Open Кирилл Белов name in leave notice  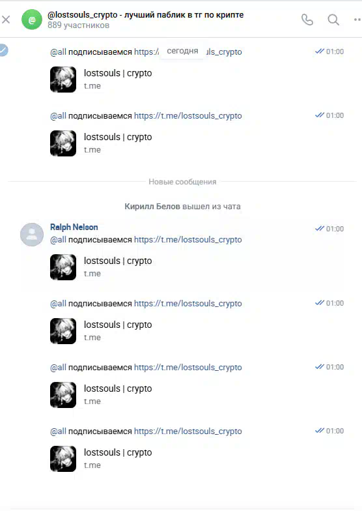[152, 206]
